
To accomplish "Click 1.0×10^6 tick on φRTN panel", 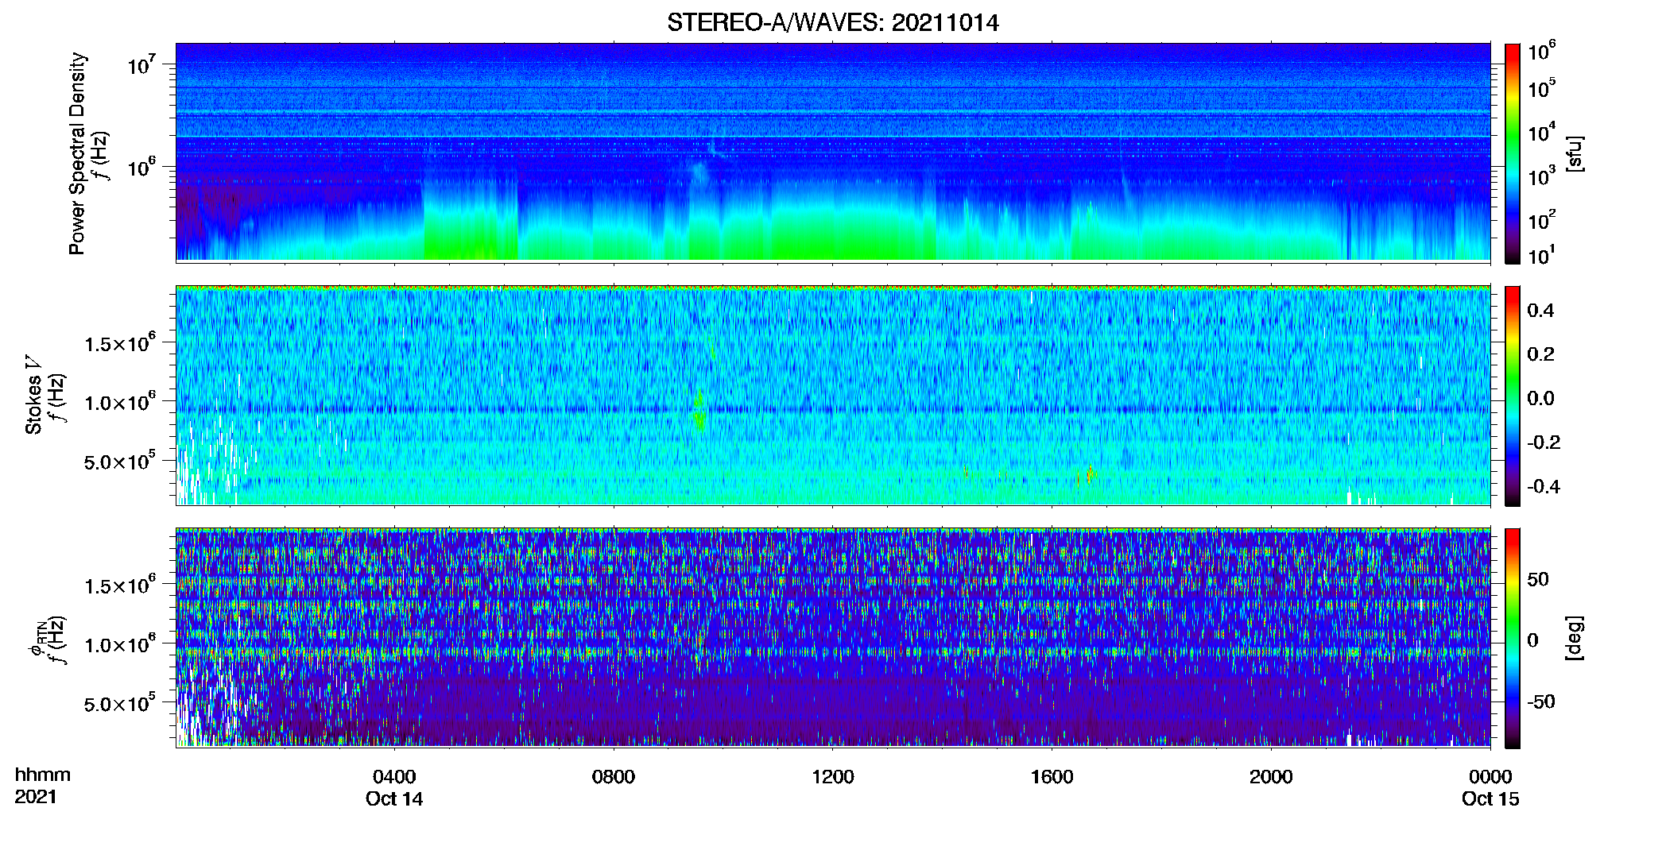I will 120,644.
